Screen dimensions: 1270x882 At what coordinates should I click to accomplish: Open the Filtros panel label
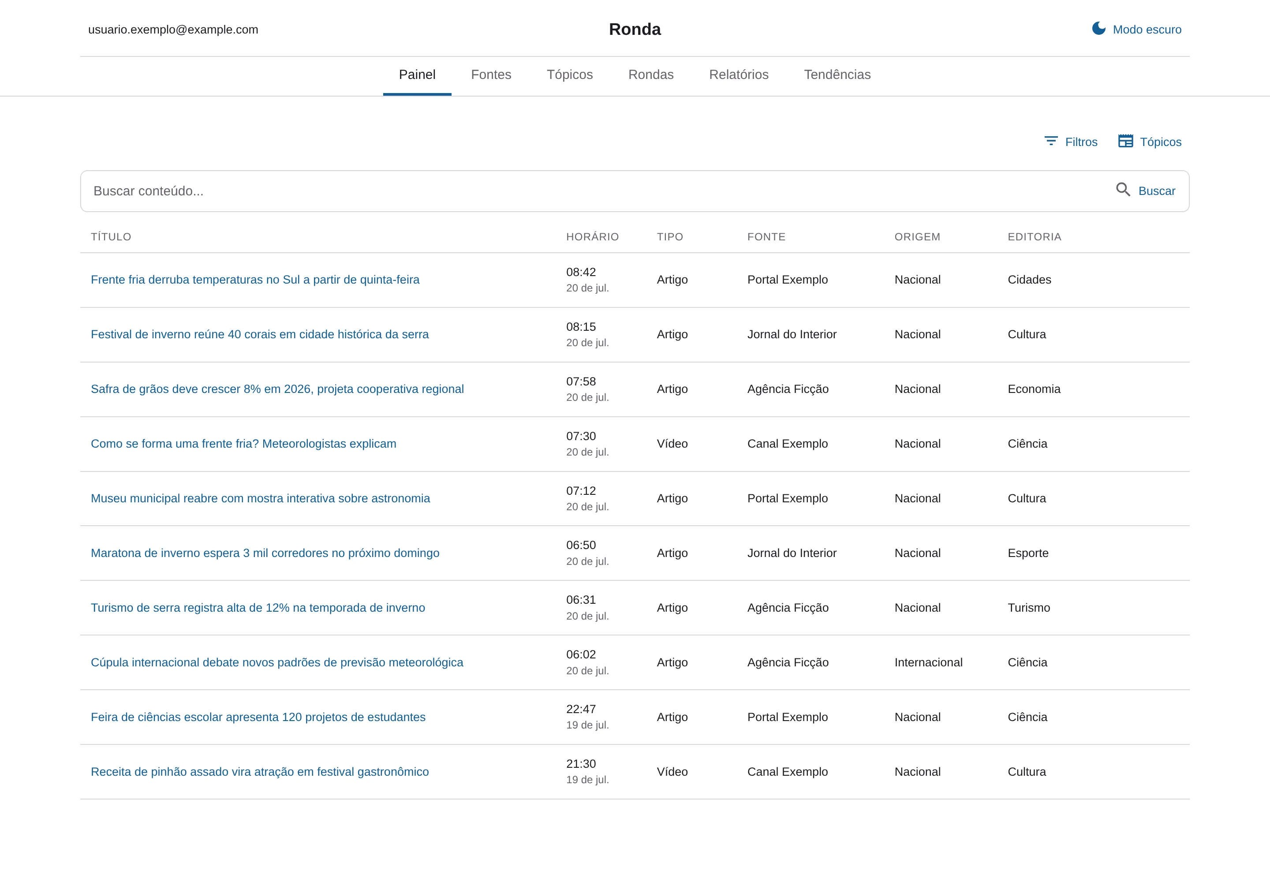pos(1081,142)
